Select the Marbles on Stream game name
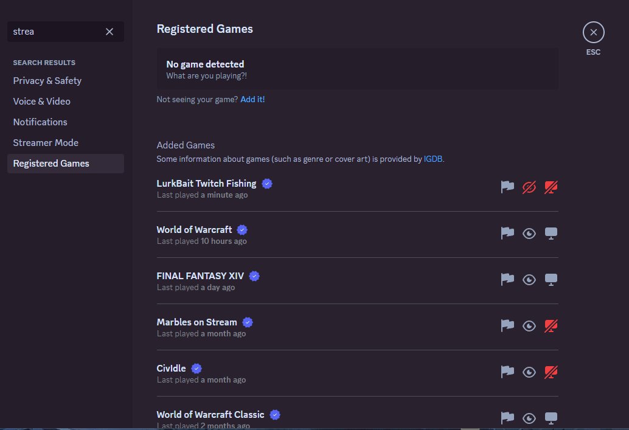This screenshot has width=629, height=430. click(196, 322)
